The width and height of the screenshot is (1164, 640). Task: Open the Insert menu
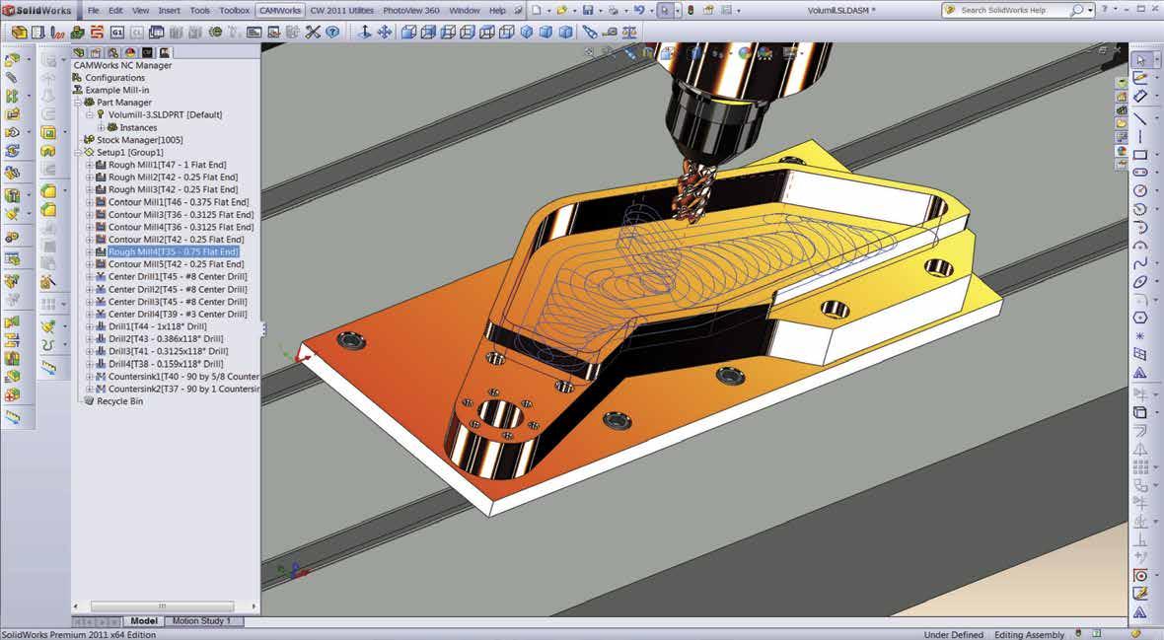click(x=170, y=11)
